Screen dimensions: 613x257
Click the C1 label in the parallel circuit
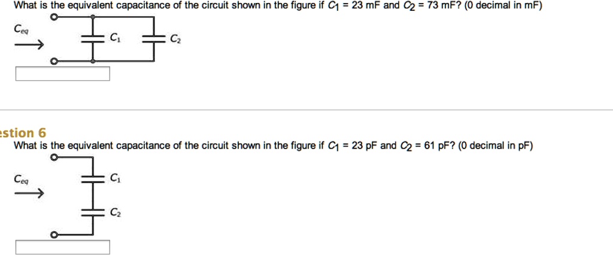pos(114,38)
